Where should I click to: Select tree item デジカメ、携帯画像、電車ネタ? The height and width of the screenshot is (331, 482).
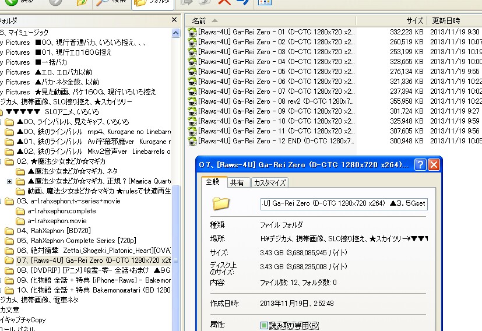(x=39, y=300)
